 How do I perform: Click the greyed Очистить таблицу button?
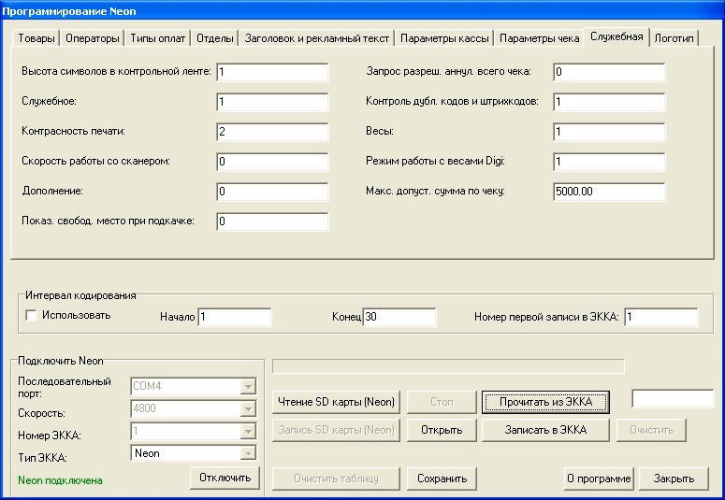336,479
